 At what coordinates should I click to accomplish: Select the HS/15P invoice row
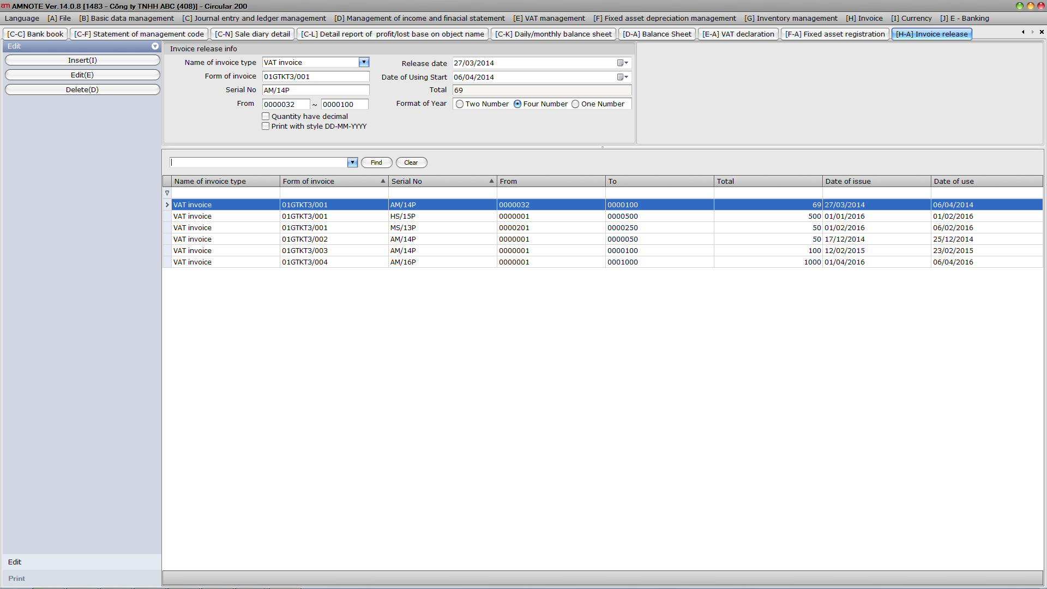402,217
